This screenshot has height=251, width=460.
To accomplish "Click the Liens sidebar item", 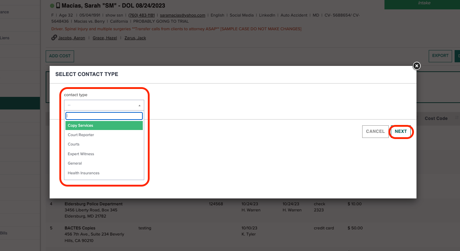I will coord(5,37).
